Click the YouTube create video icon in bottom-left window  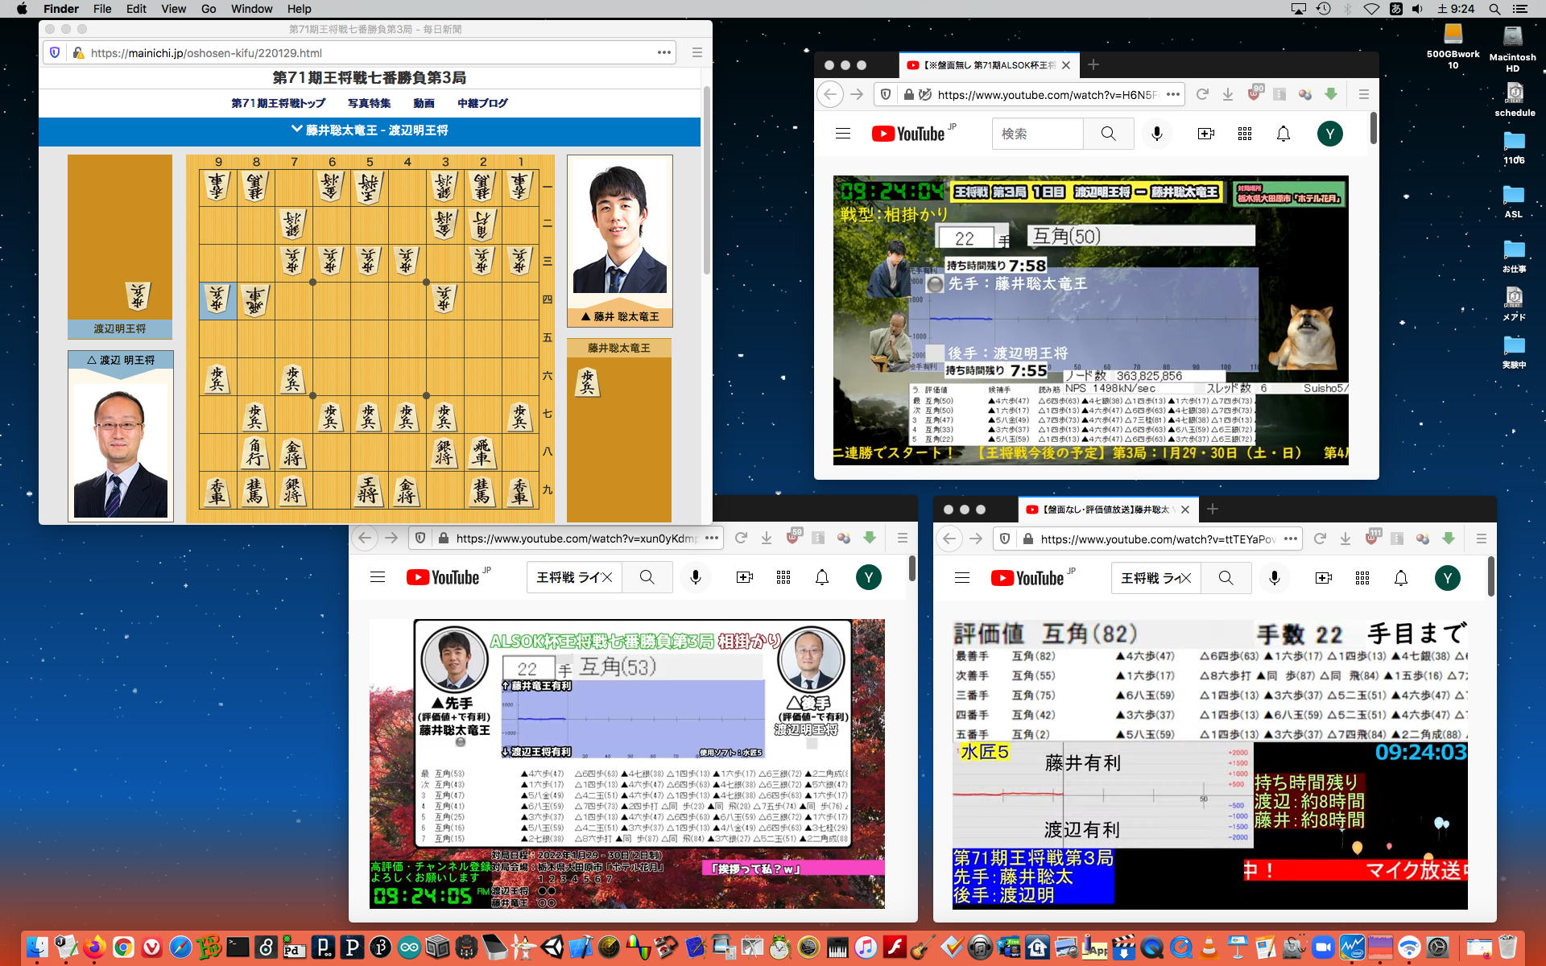(x=745, y=577)
